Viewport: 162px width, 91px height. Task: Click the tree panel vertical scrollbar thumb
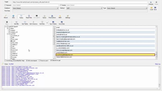point(53,36)
